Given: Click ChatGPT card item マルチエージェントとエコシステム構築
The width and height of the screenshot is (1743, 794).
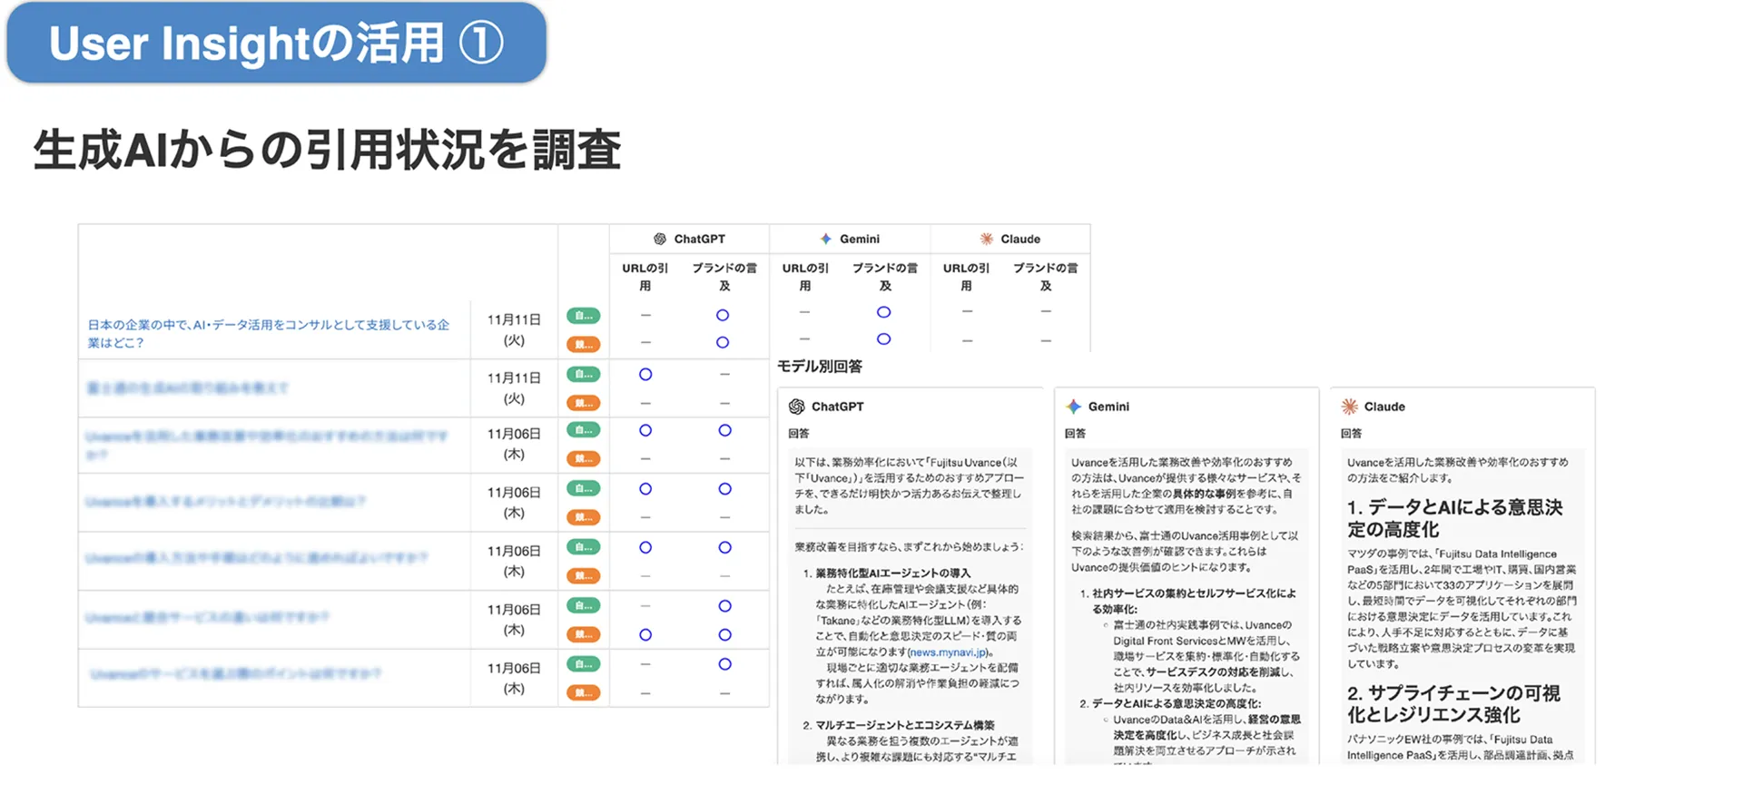Looking at the screenshot, I should pos(904,725).
